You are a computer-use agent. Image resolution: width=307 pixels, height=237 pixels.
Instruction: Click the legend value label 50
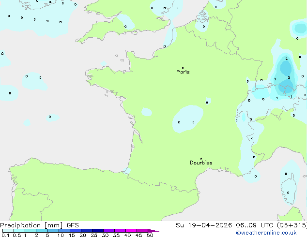150,236
